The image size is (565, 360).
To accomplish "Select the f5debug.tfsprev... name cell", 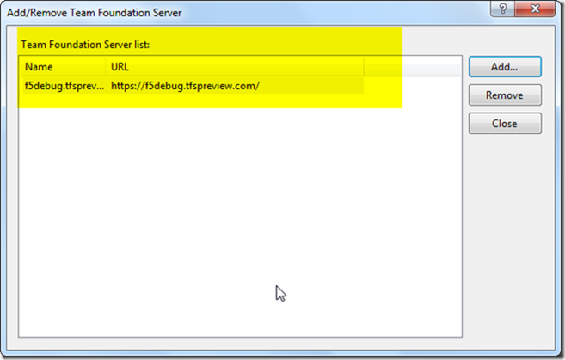I will [x=64, y=86].
